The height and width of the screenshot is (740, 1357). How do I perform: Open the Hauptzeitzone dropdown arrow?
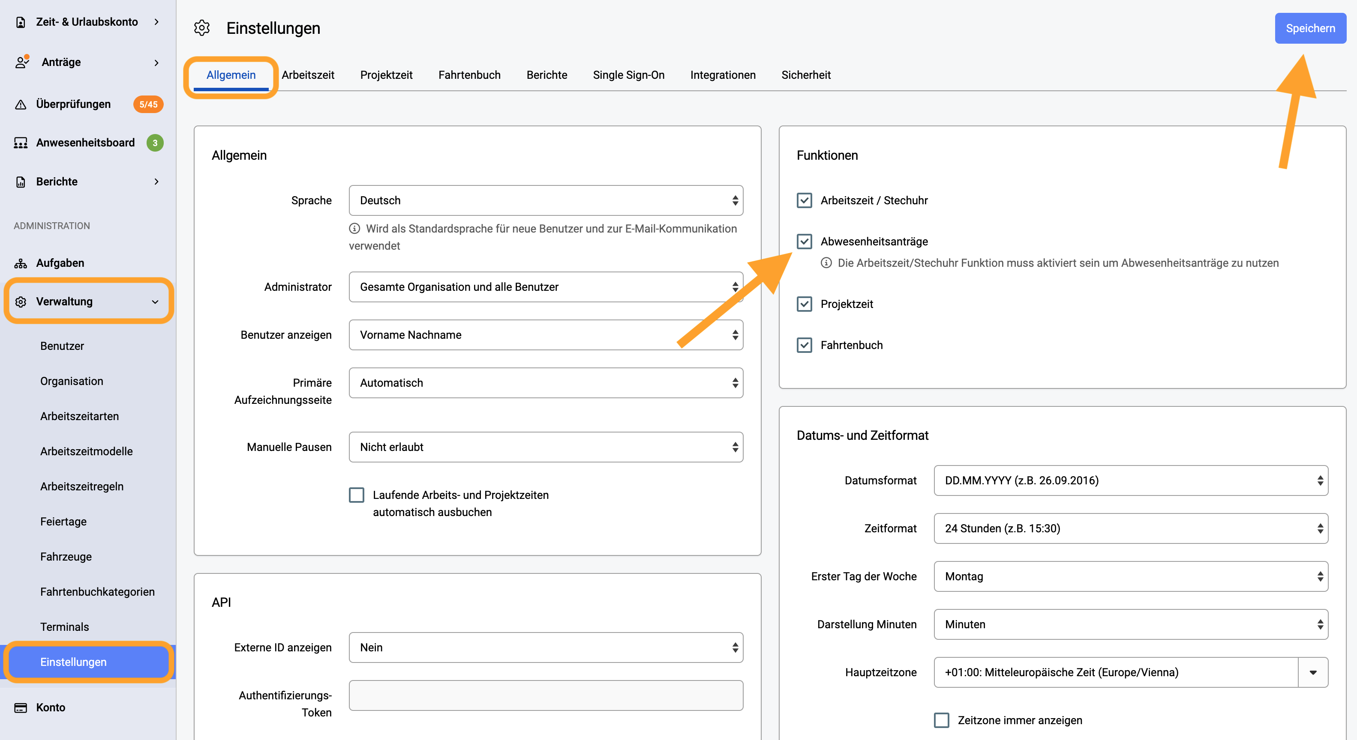pos(1313,672)
